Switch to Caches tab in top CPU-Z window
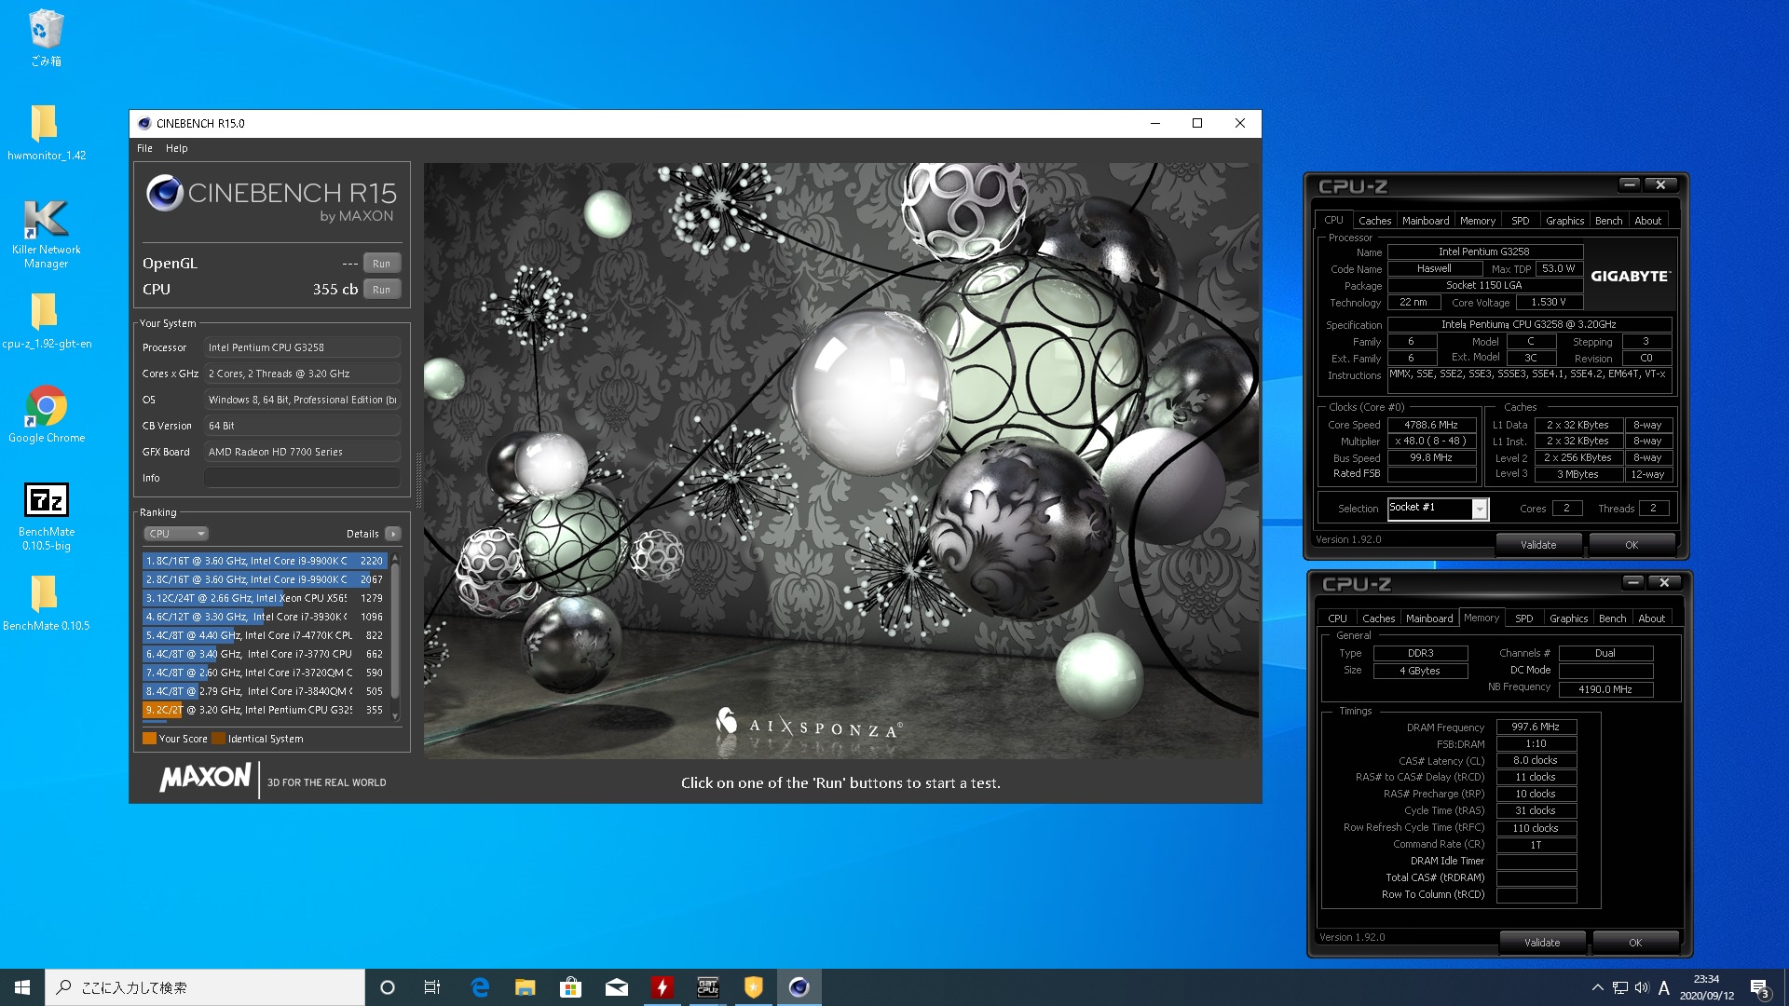Image resolution: width=1789 pixels, height=1006 pixels. [1374, 221]
